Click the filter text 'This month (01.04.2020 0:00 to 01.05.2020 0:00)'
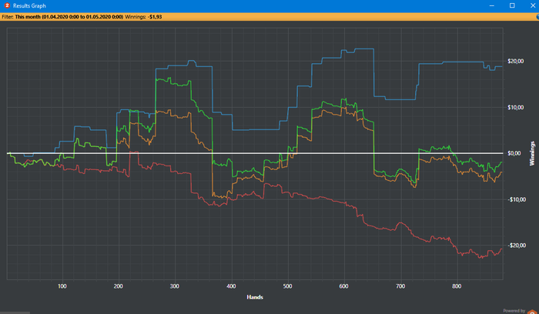Image resolution: width=539 pixels, height=314 pixels. pos(69,16)
